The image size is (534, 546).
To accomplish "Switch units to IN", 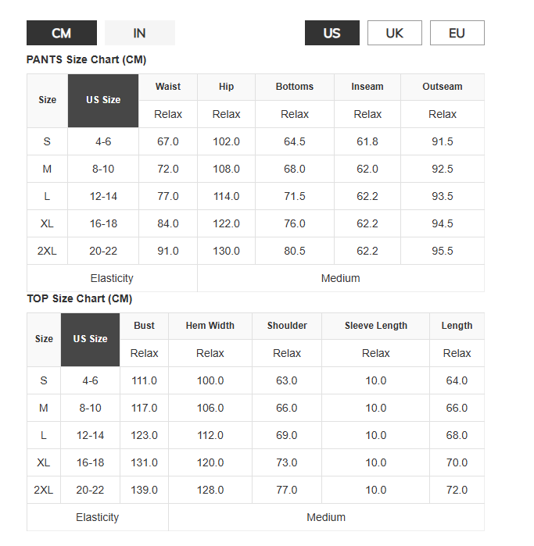I will tap(140, 33).
